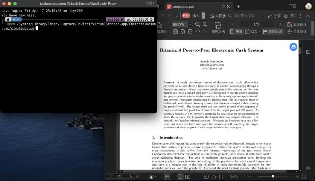Click the status bar zoom slider handle

click(x=273, y=176)
